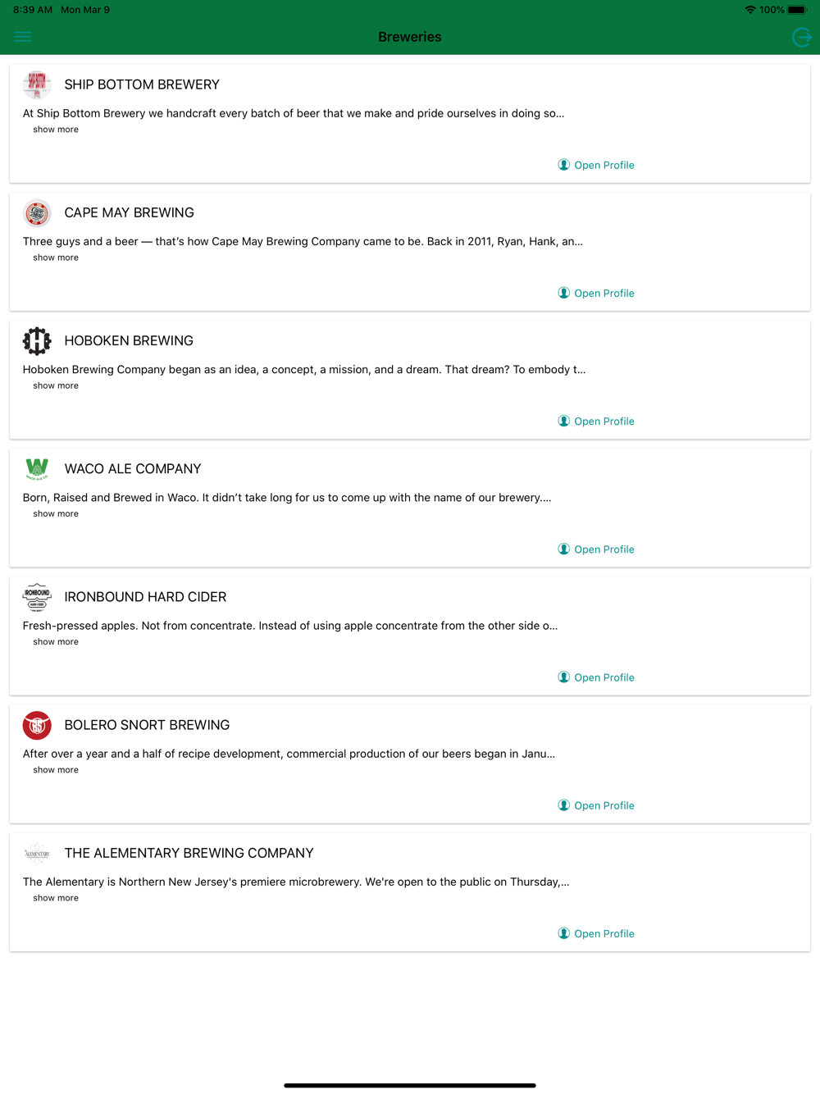Open Profile for Hoboken Brewing
The image size is (820, 1094).
point(596,421)
